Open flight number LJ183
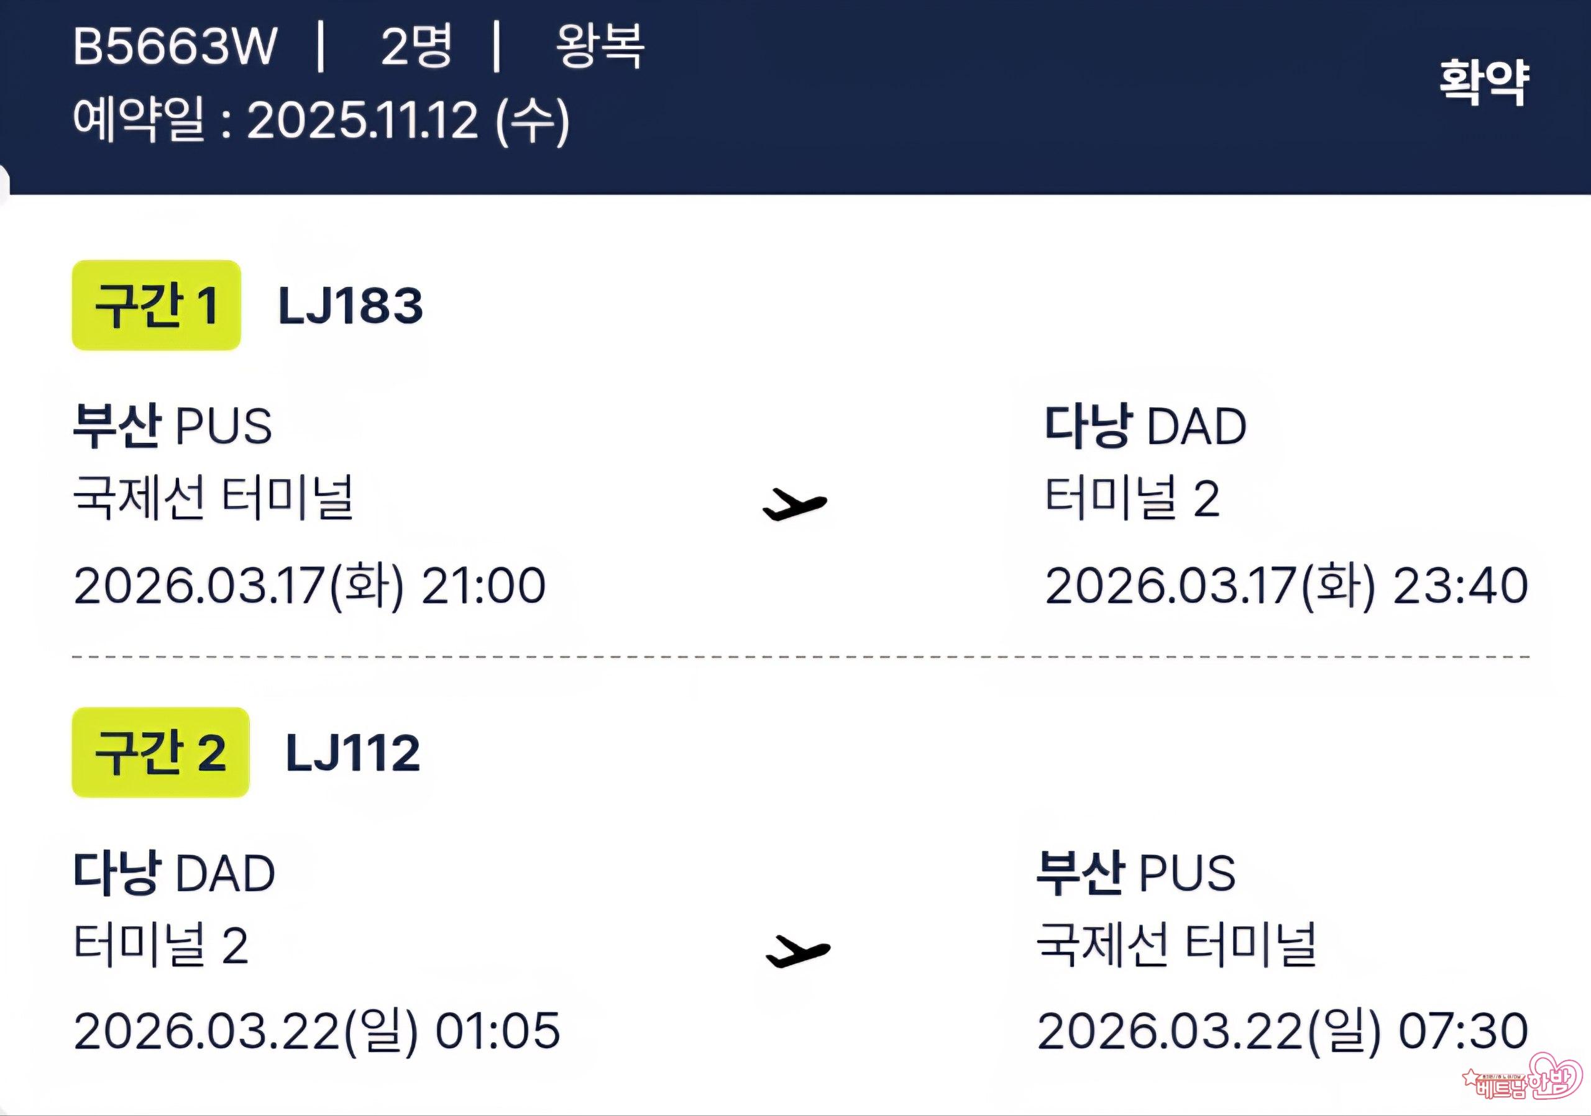The height and width of the screenshot is (1116, 1591). pos(350,306)
